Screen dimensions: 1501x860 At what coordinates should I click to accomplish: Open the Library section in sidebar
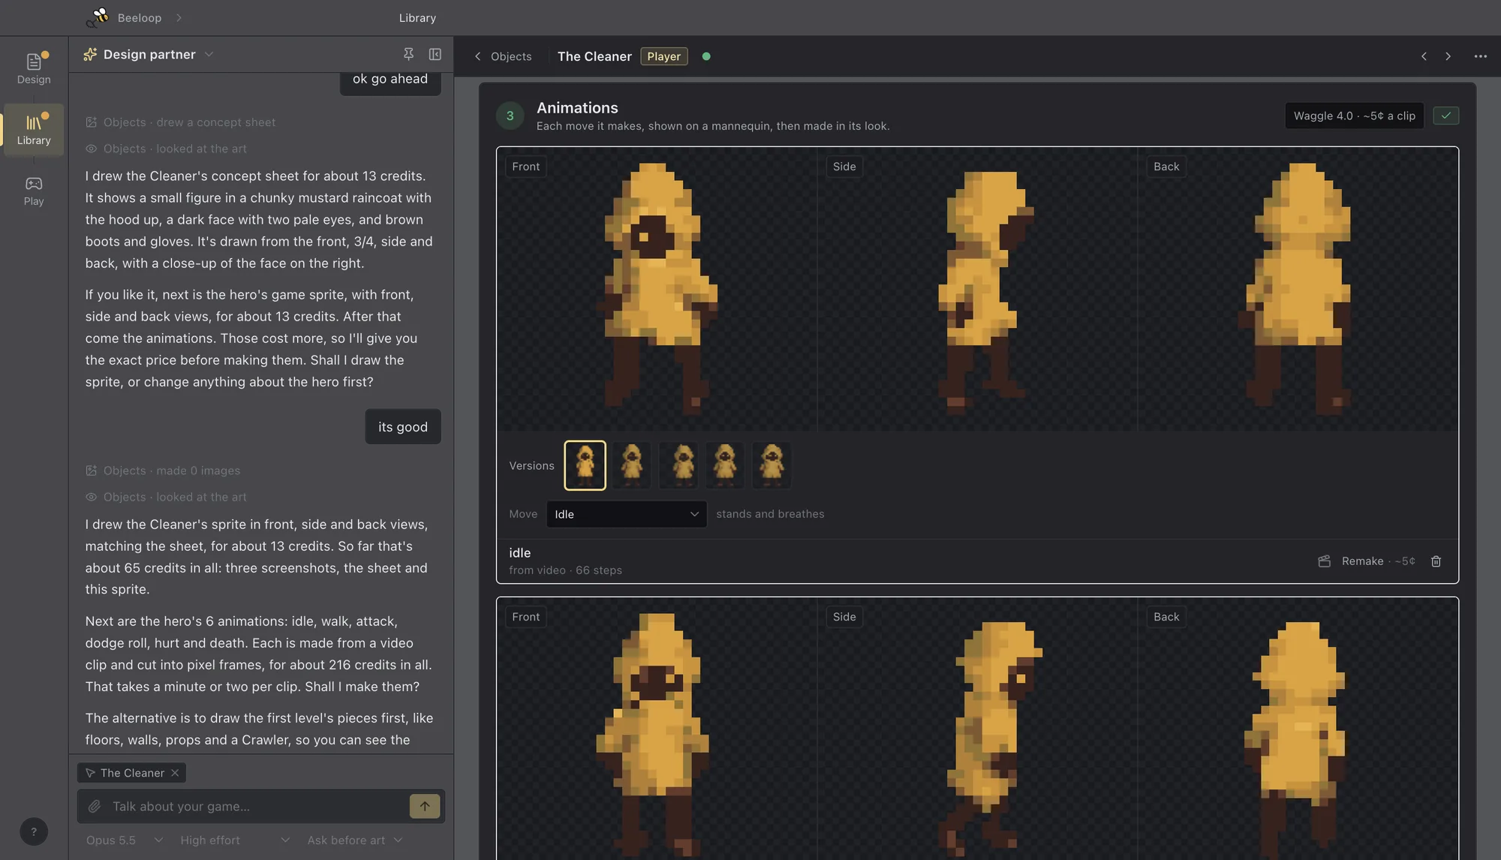click(34, 130)
